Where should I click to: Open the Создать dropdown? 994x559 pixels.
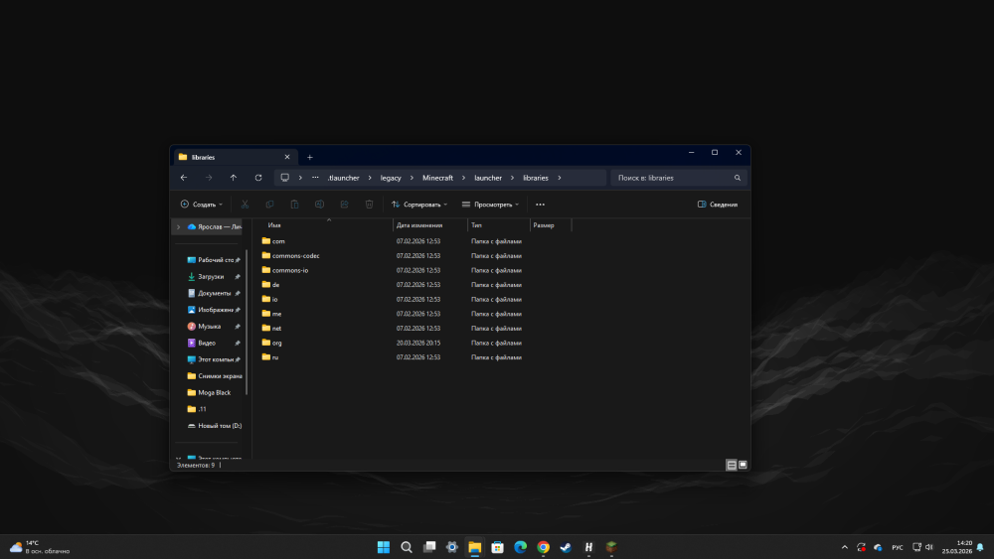pos(202,205)
